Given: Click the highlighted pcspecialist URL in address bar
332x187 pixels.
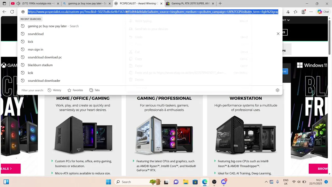Looking at the screenshot, I should coord(153,12).
